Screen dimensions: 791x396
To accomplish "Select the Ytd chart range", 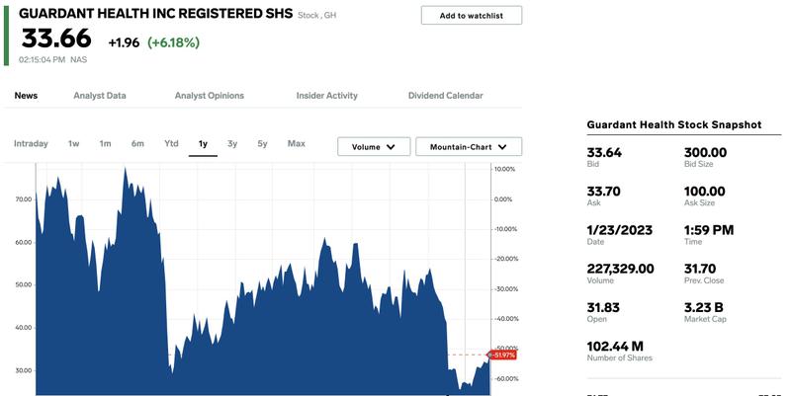I will click(171, 143).
